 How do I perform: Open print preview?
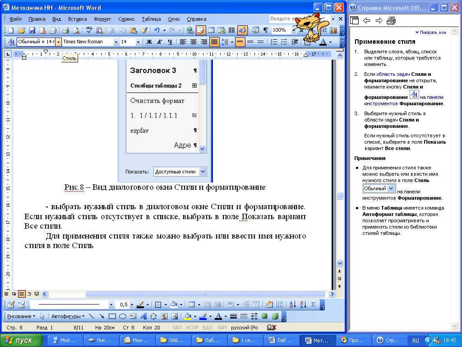point(76,30)
